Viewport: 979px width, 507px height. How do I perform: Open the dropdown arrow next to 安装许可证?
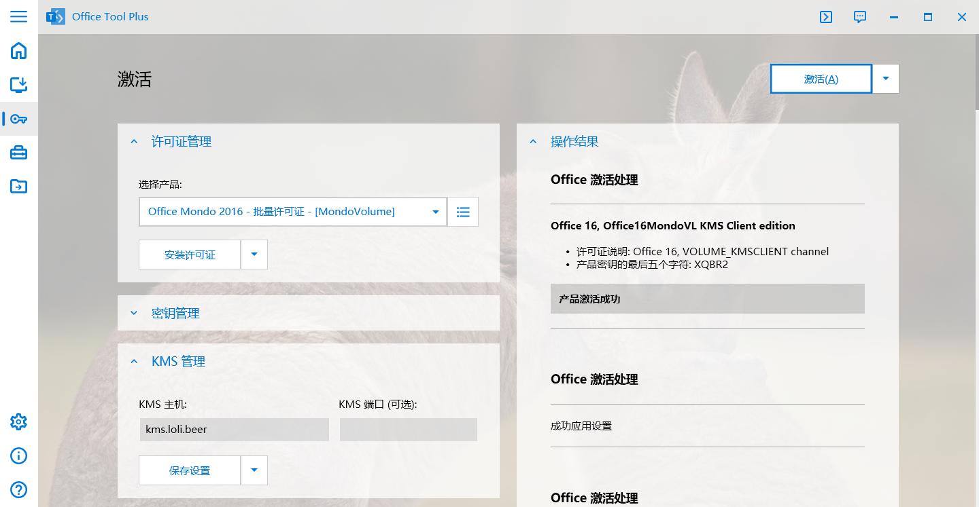tap(254, 254)
